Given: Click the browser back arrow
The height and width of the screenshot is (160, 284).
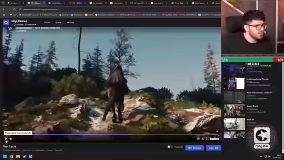Looking at the screenshot, I should point(4,9).
